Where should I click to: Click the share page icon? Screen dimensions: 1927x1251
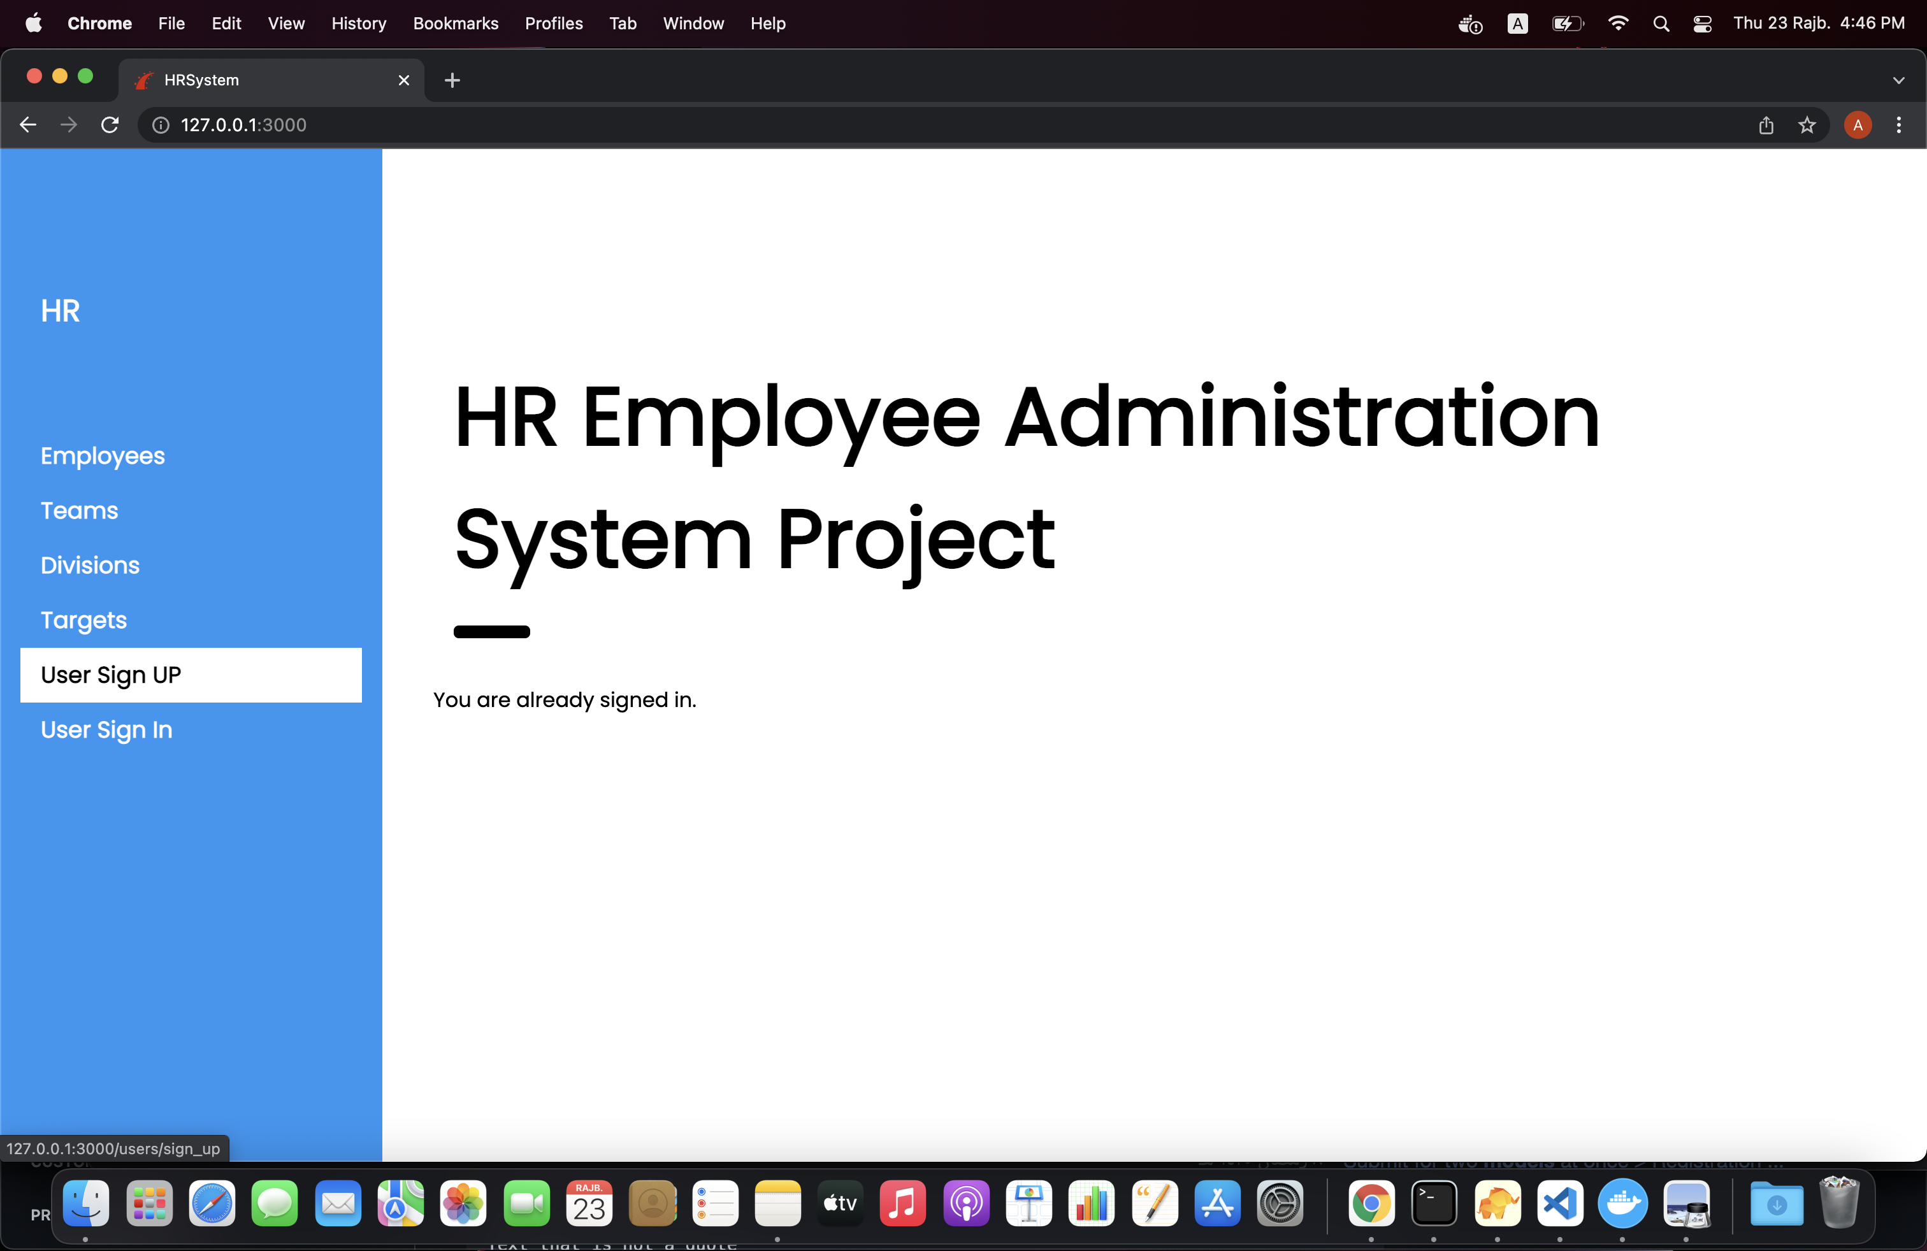pos(1766,125)
